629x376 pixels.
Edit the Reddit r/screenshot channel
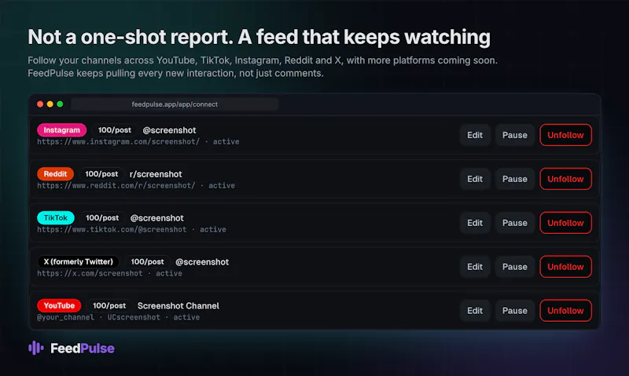[x=475, y=179]
